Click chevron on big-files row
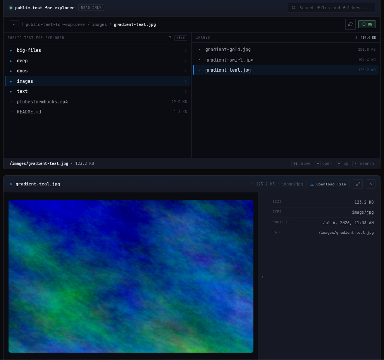Image resolution: width=384 pixels, height=360 pixels. (186, 50)
